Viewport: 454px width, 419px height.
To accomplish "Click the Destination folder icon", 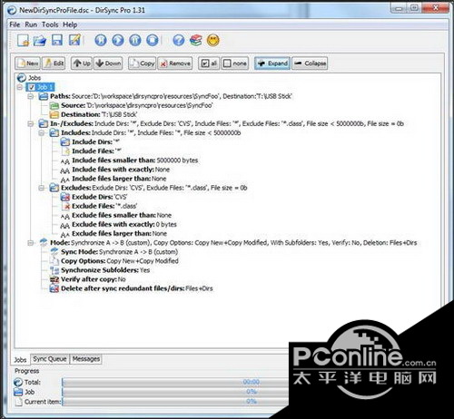I will (x=54, y=114).
